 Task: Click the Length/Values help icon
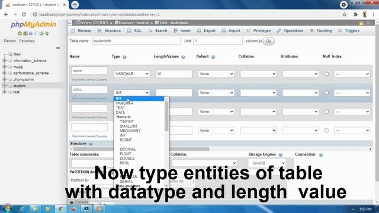click(x=183, y=57)
